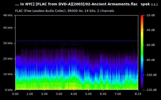Click the -100 dB scale label
The height and width of the screenshot is (100, 161).
151,75
